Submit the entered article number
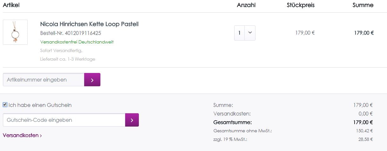The height and width of the screenshot is (151, 387). click(x=92, y=80)
